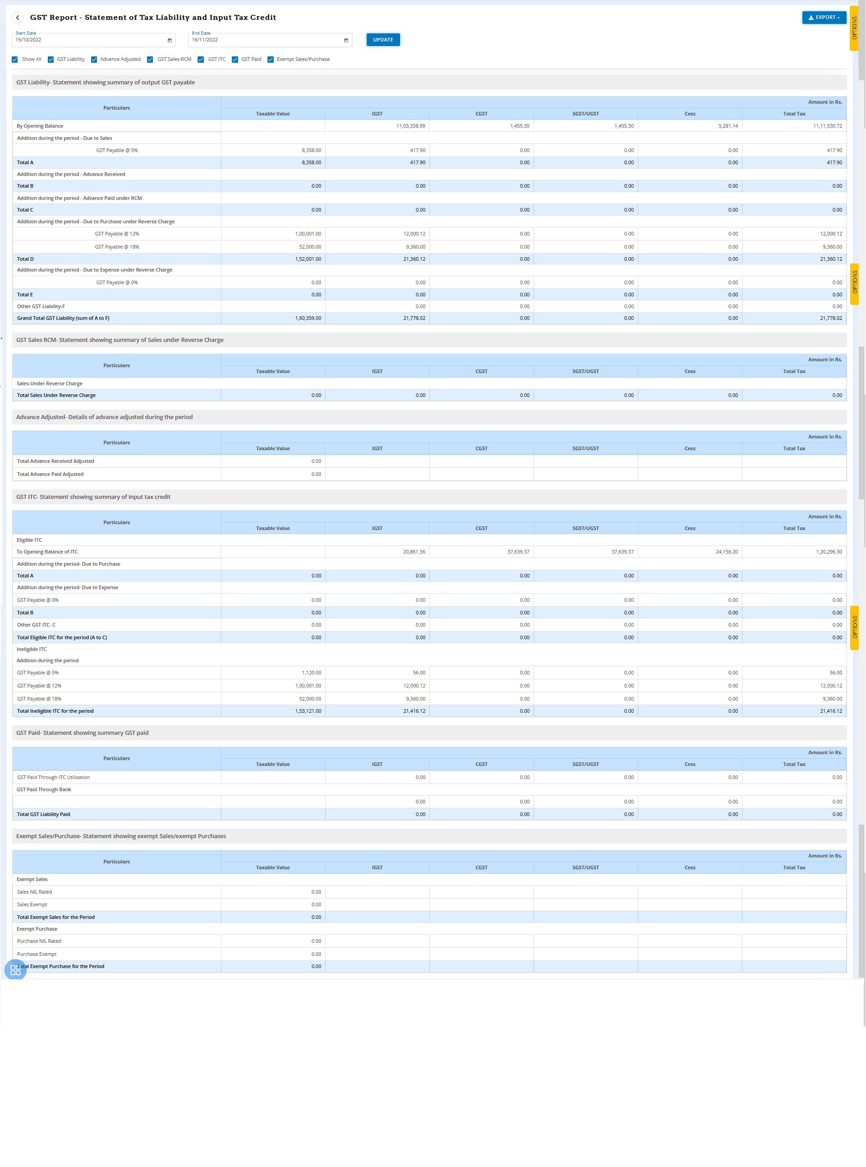Click 'Sales-Under Reverse Charge' label
Image resolution: width=866 pixels, height=1167 pixels.
coord(49,384)
